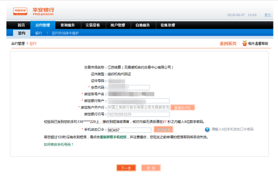Open the 如何修改手机号码？ link
278x185 pixels.
pyautogui.click(x=58, y=145)
